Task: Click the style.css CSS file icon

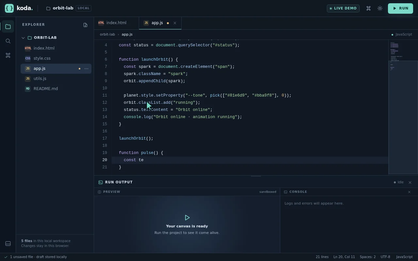Action: (28, 58)
